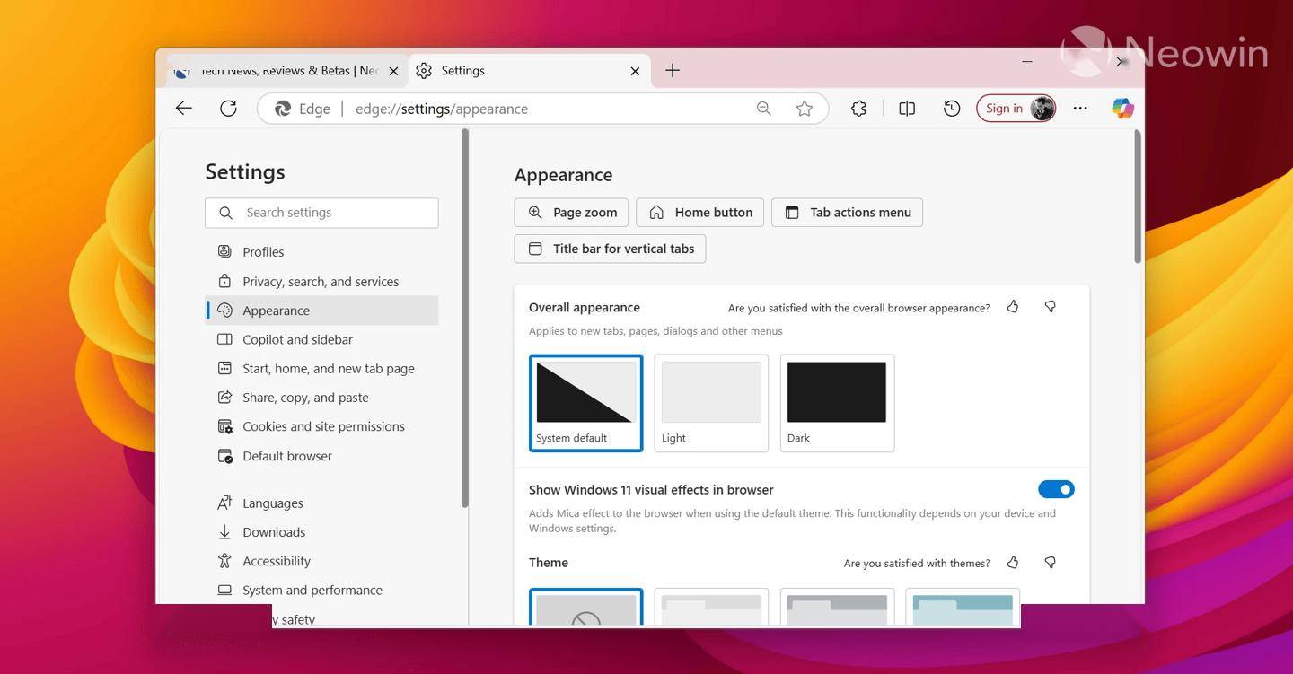Choose the light gray theme swatch
Image resolution: width=1293 pixels, height=674 pixels.
(x=711, y=608)
